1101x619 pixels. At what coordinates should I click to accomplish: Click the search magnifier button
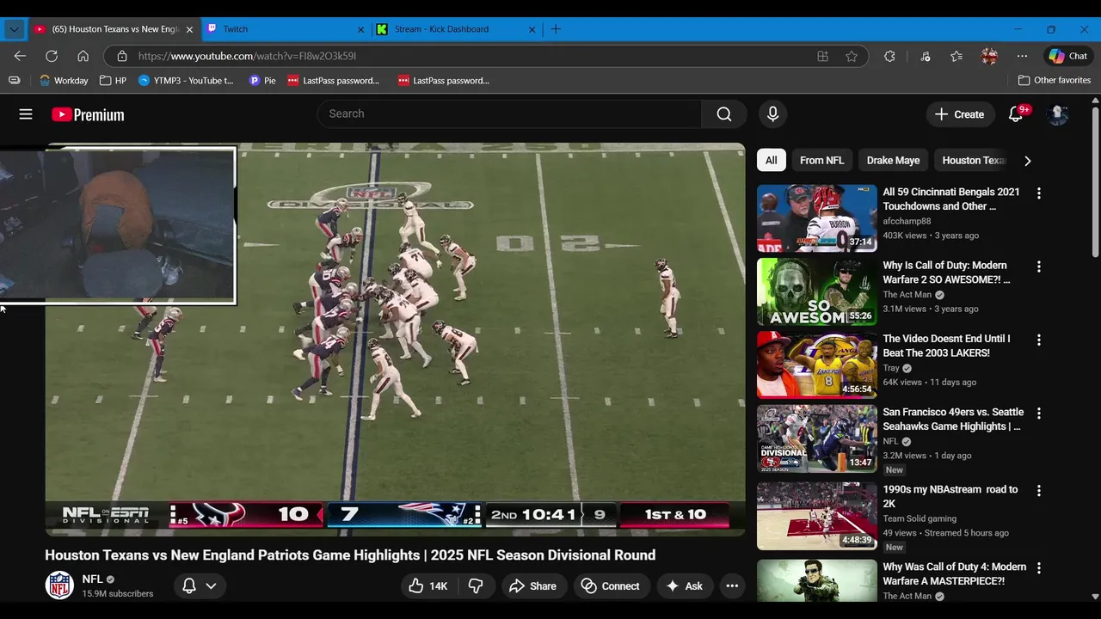724,114
